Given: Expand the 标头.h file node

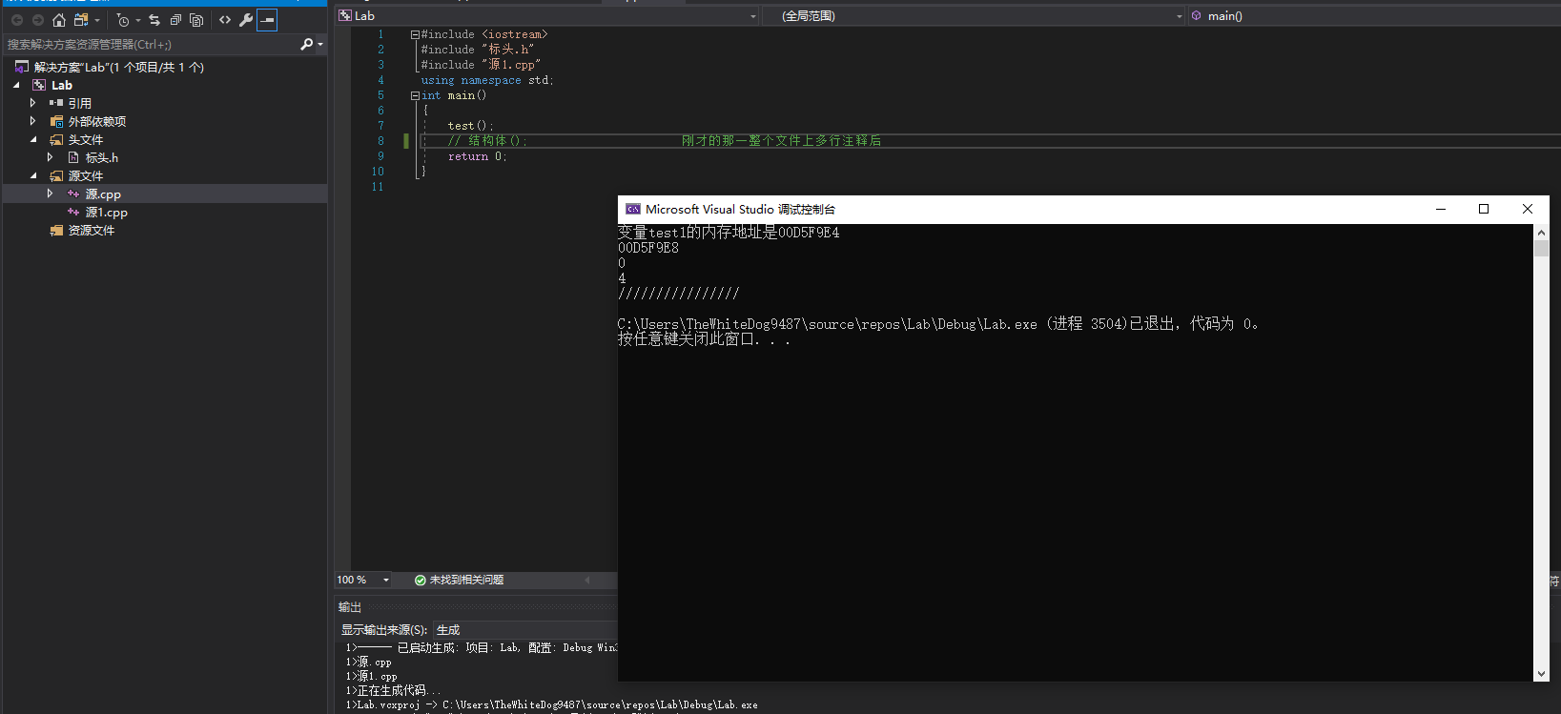Looking at the screenshot, I should pos(50,157).
